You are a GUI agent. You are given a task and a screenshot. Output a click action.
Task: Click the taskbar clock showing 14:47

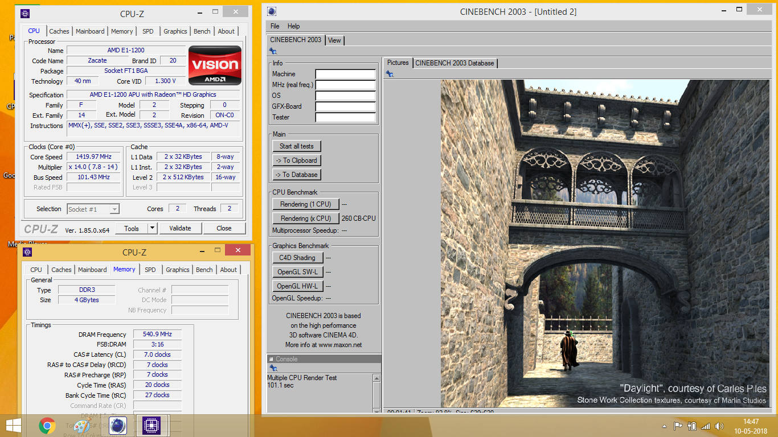click(x=751, y=422)
